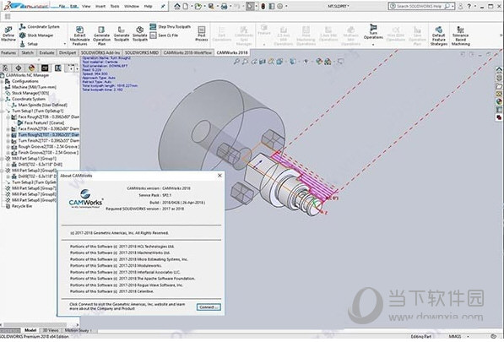Expand the Setup dropdown arrow
The image size is (504, 342).
click(x=65, y=44)
